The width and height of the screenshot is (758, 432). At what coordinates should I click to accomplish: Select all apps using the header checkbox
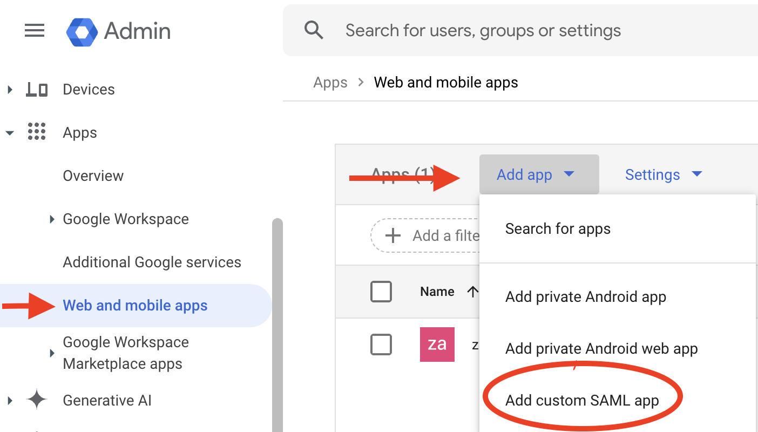381,291
